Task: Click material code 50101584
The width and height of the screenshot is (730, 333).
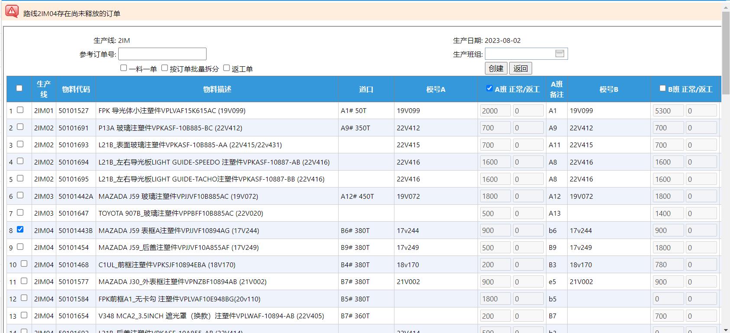Action: [74, 299]
